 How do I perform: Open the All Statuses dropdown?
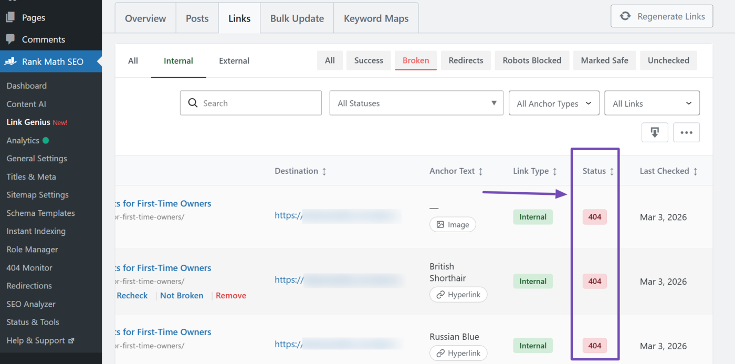tap(416, 103)
